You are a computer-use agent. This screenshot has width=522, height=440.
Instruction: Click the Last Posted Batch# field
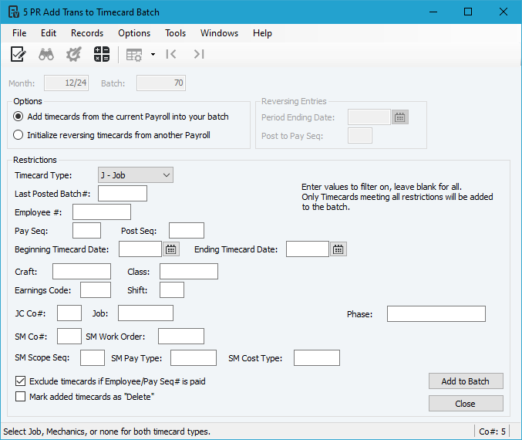[123, 194]
